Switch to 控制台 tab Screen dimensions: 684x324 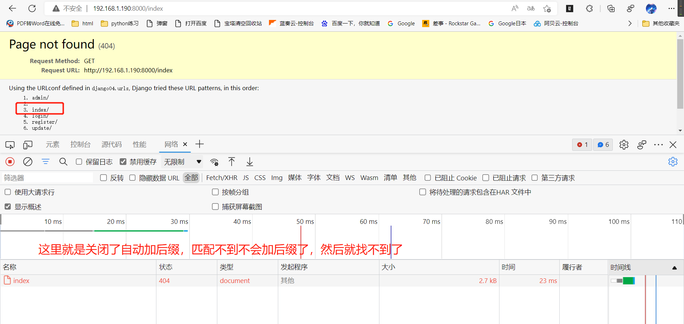(81, 144)
